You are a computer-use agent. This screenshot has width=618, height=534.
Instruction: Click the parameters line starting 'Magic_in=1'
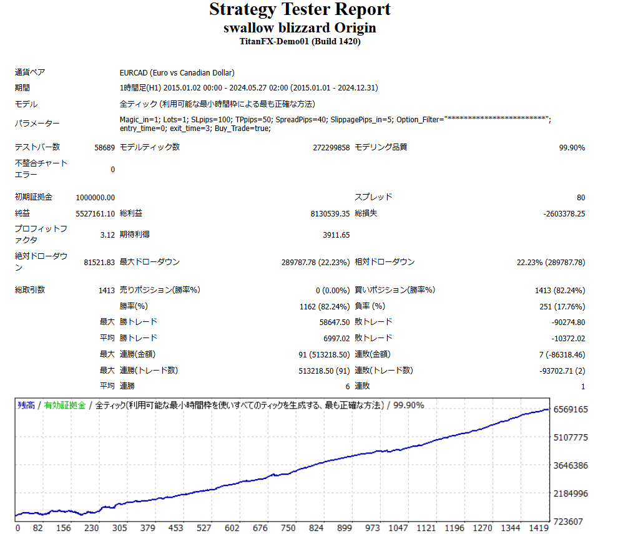(335, 120)
